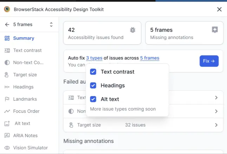Open the 5 frames selector dropdown
Image resolution: width=227 pixels, height=154 pixels.
point(51,25)
